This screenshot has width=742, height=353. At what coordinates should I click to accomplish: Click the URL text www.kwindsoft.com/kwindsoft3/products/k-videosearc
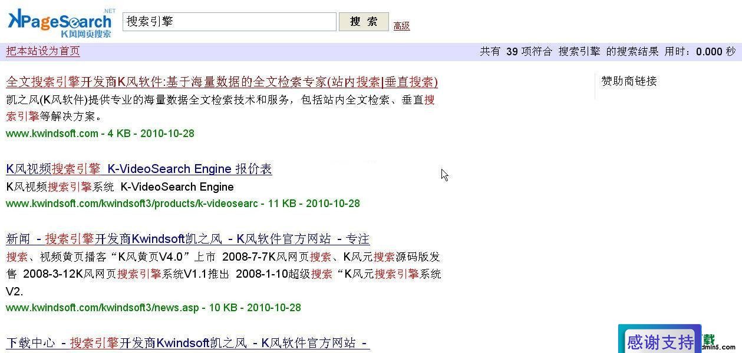point(132,204)
